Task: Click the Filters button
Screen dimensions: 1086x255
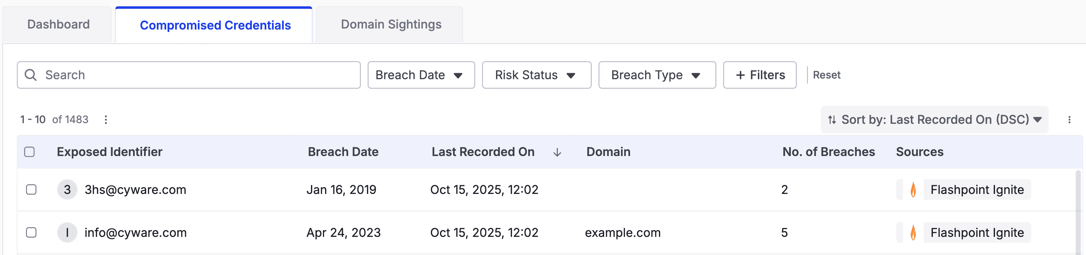Action: tap(760, 75)
